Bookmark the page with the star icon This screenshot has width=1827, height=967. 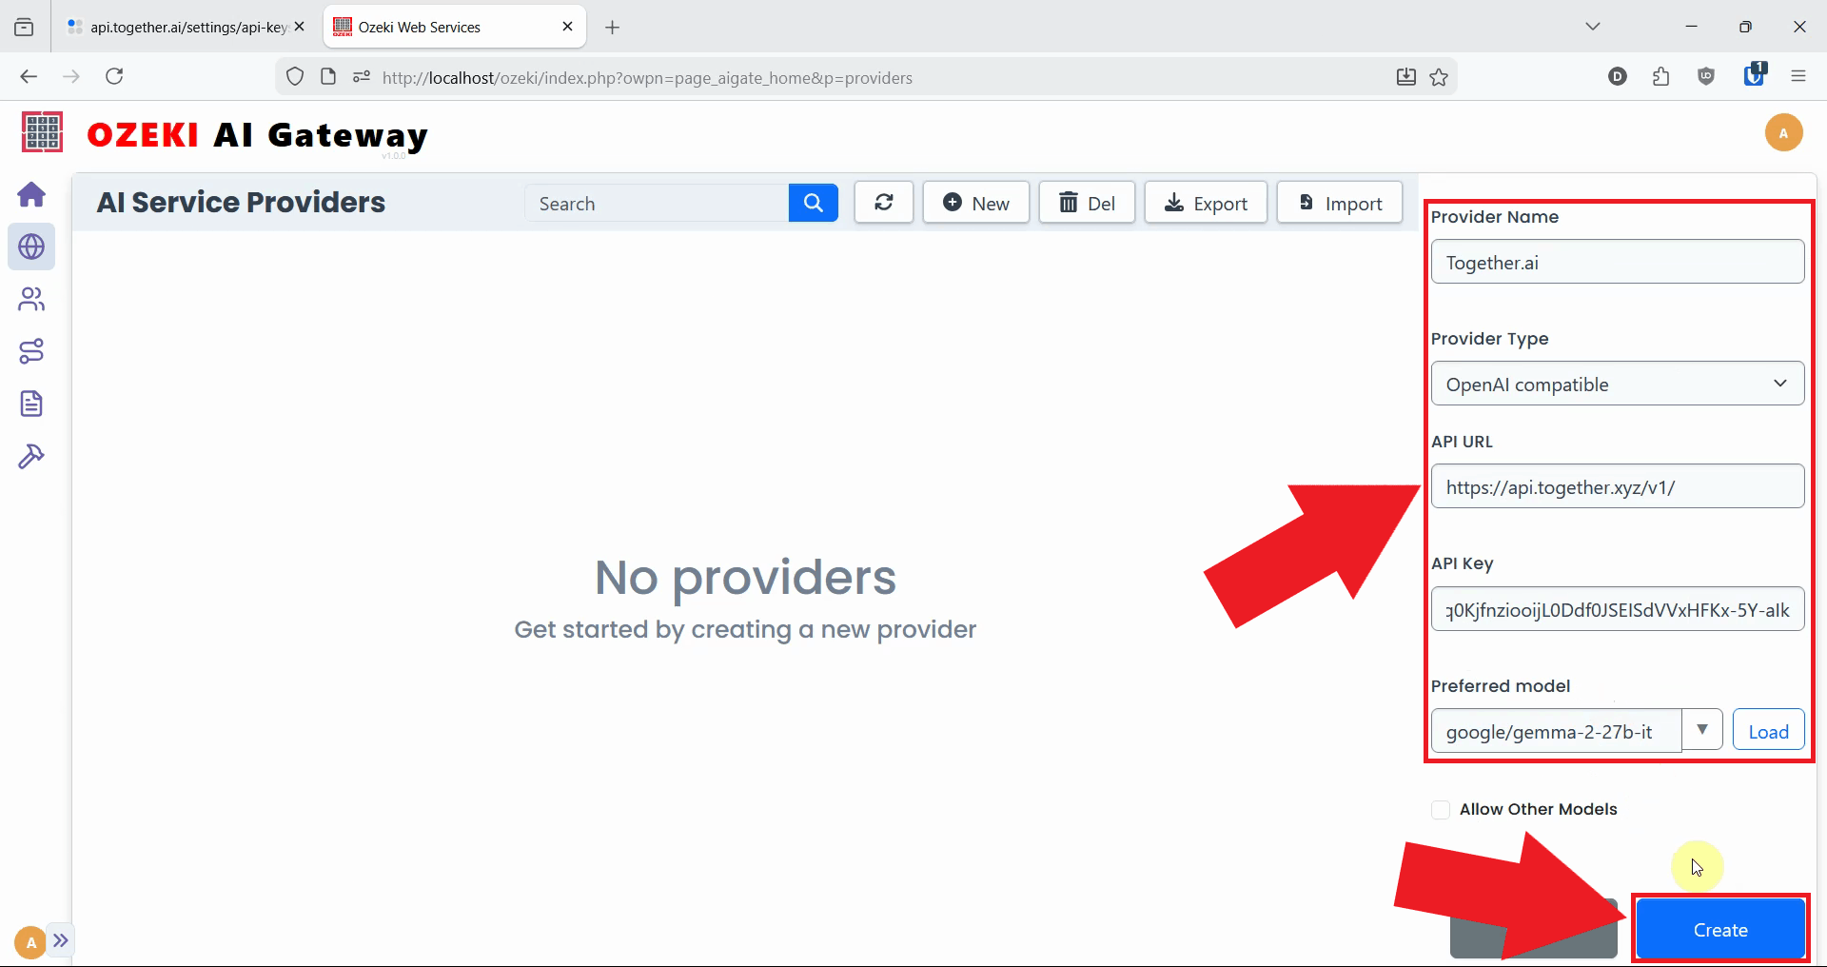(x=1440, y=77)
